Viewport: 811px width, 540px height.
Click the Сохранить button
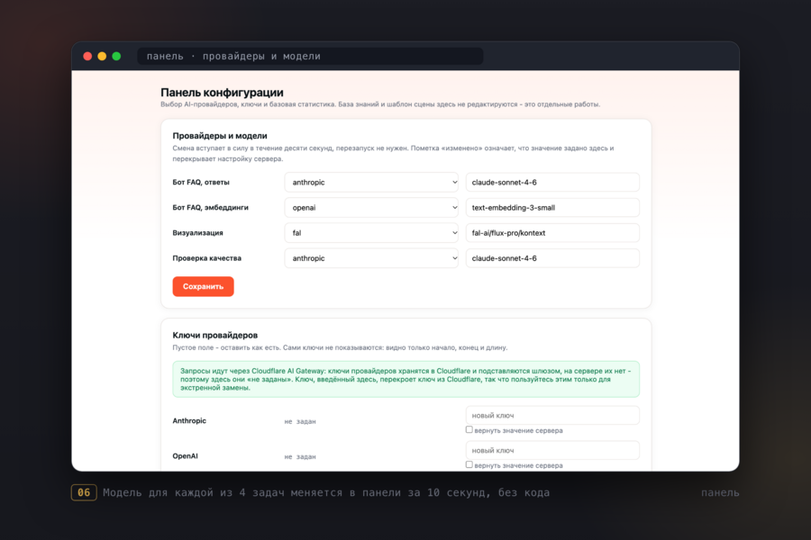[x=203, y=286]
